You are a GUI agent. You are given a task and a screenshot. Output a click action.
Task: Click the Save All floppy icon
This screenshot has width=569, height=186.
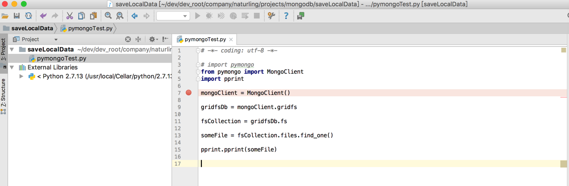point(17,16)
